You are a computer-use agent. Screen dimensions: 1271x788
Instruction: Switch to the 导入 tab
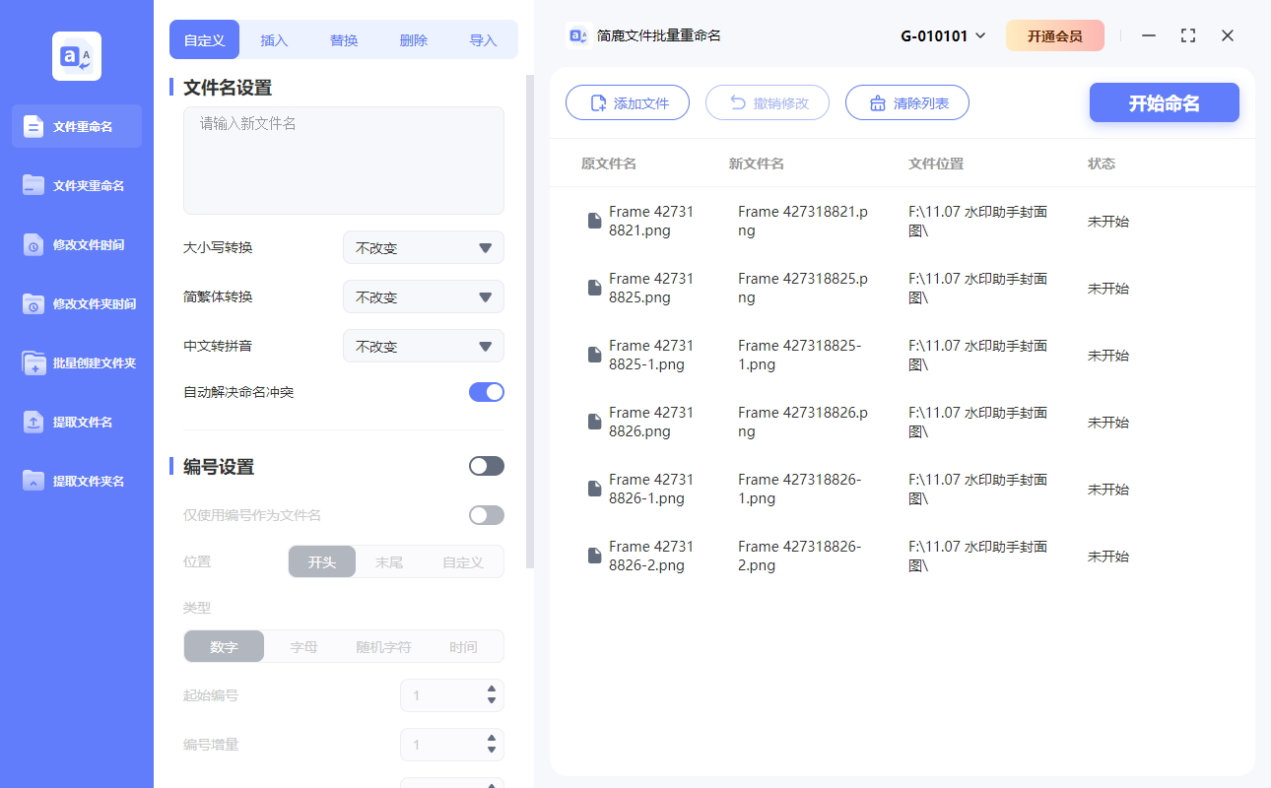click(x=484, y=39)
